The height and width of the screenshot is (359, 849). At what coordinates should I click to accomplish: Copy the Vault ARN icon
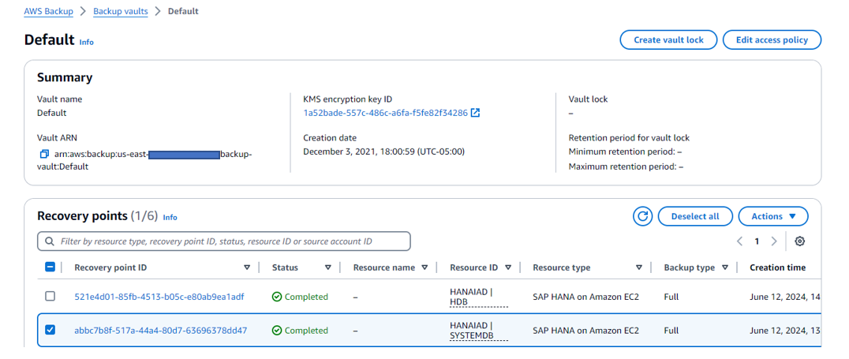[x=44, y=154]
